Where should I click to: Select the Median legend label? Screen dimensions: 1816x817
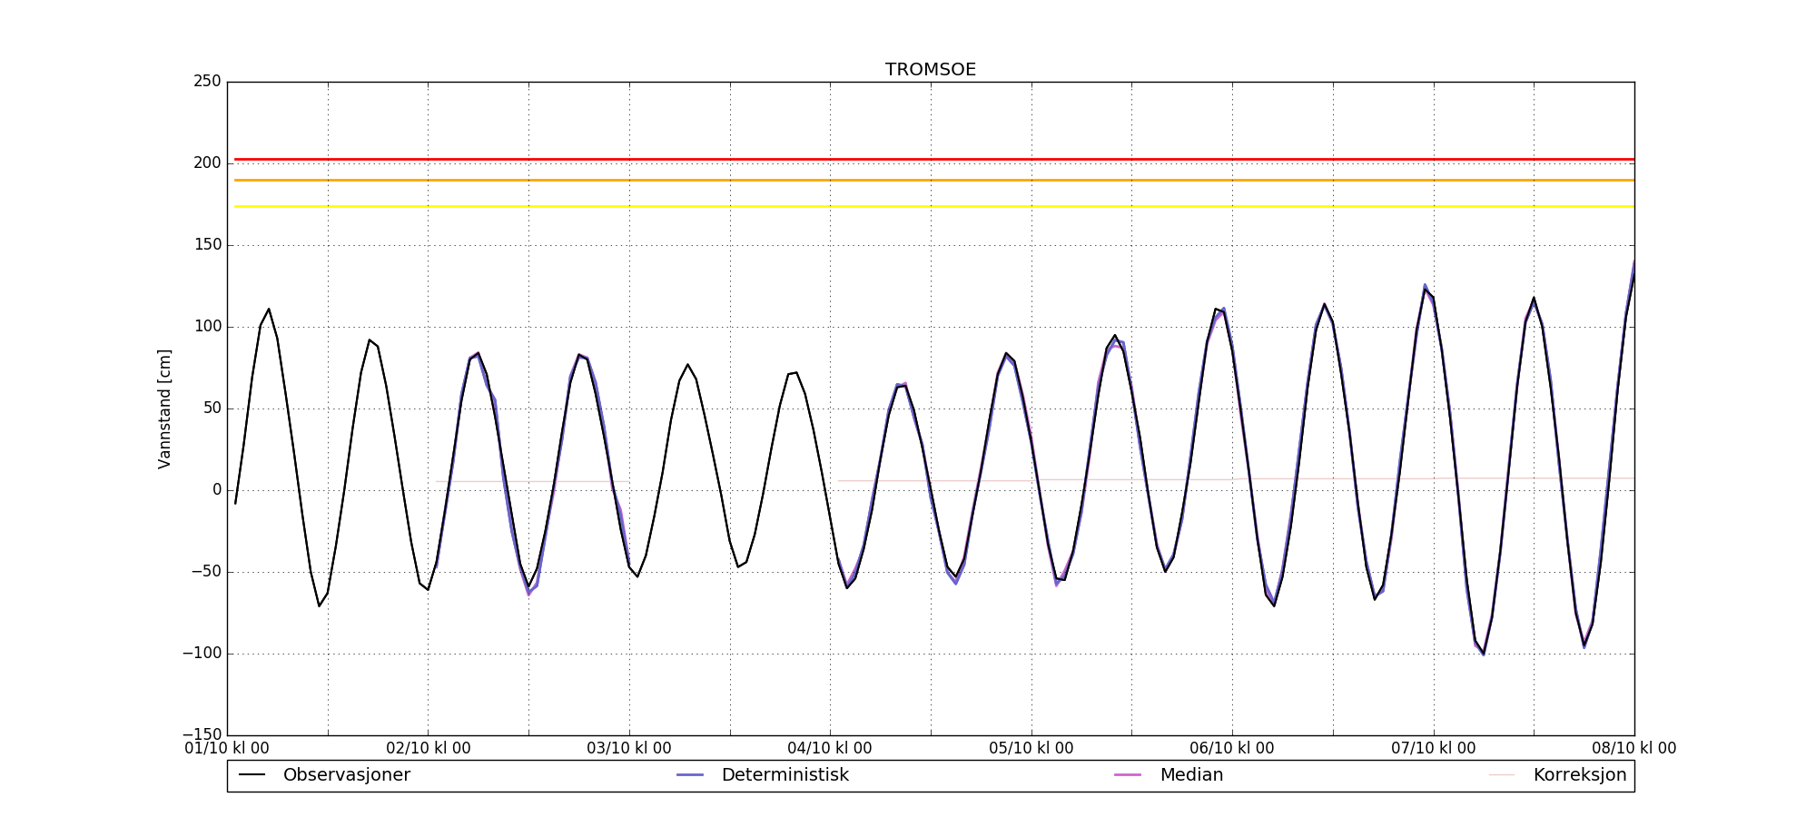pos(1191,775)
